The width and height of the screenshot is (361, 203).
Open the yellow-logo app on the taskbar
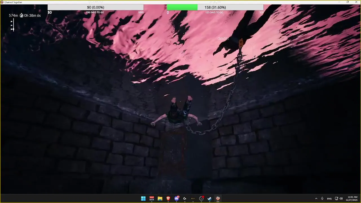point(193,198)
